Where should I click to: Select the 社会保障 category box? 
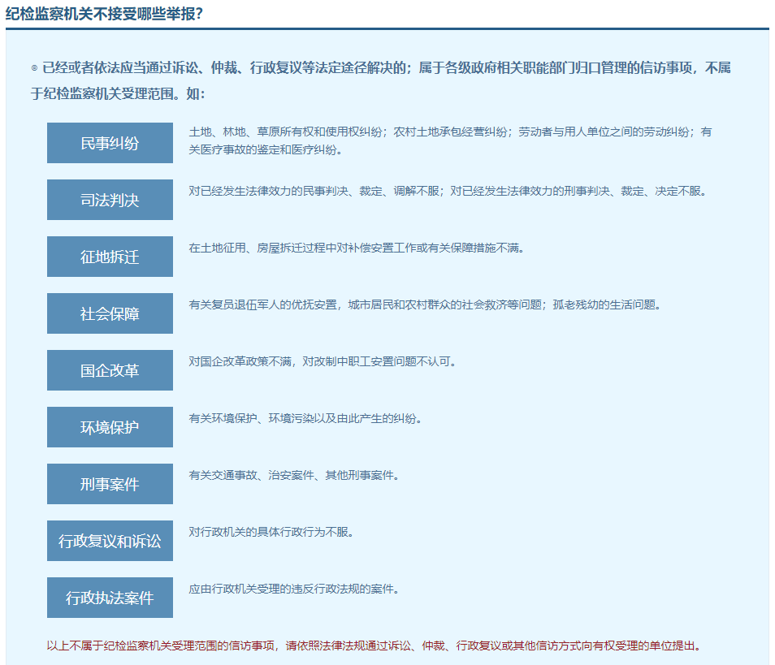point(110,313)
